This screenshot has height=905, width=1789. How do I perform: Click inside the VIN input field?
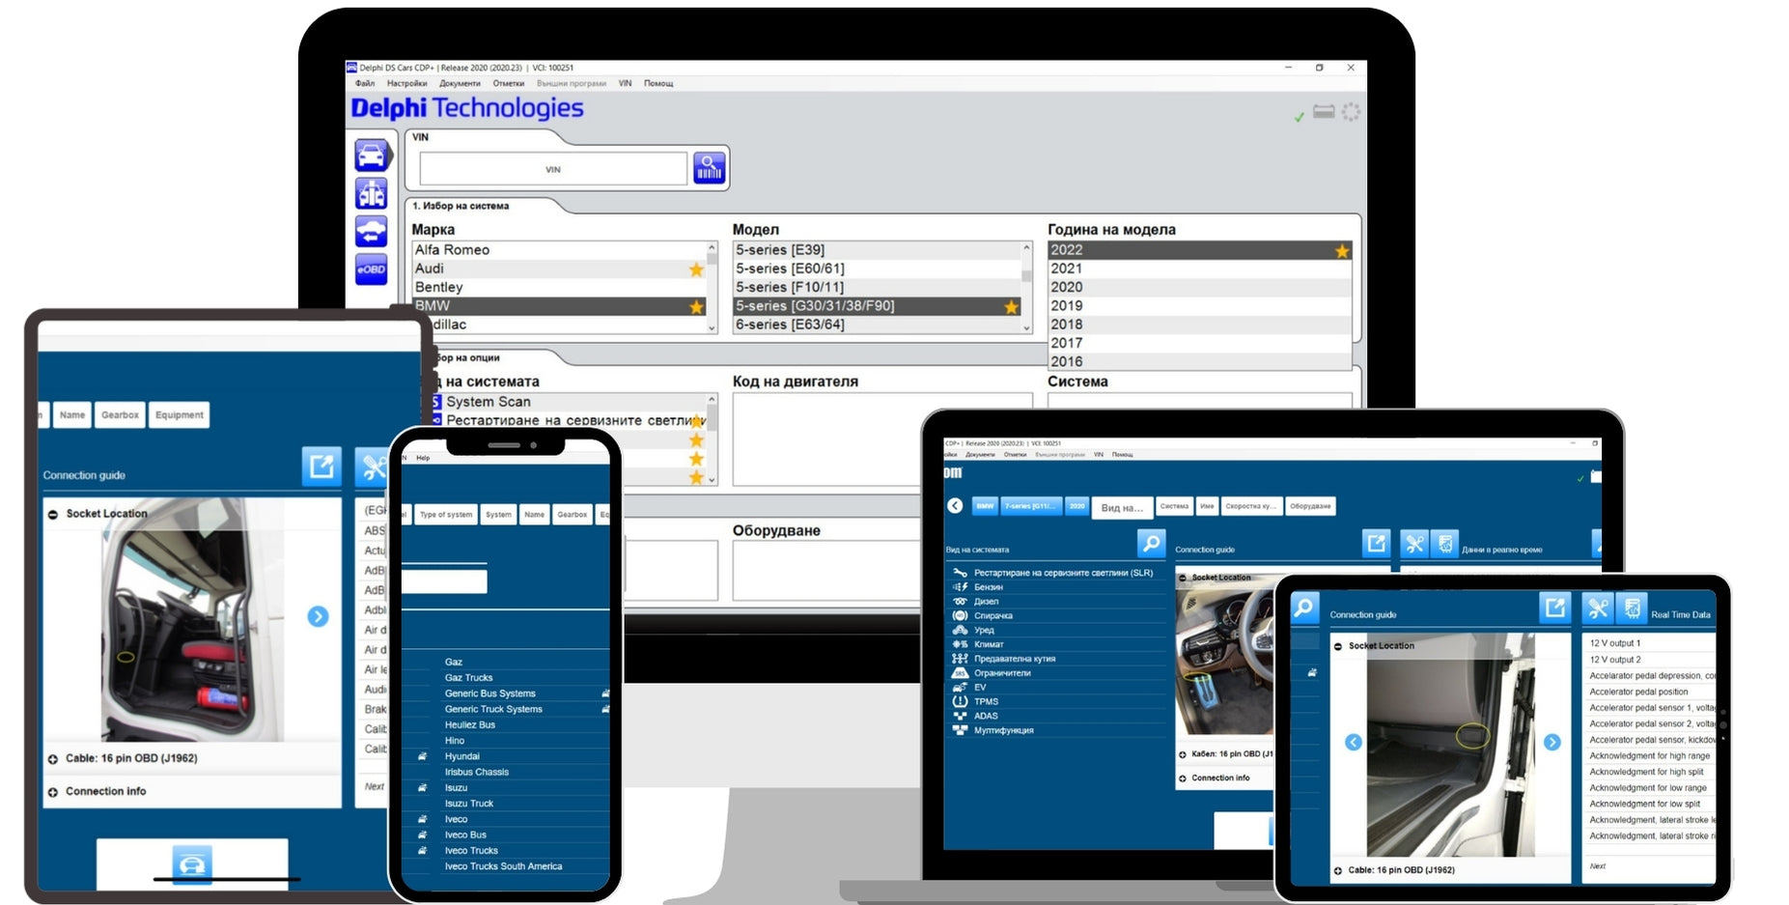pyautogui.click(x=552, y=169)
